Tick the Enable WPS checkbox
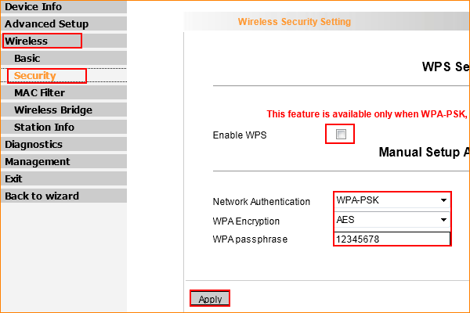This screenshot has width=470, height=313. (341, 135)
